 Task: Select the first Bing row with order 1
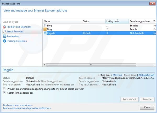[99, 26]
